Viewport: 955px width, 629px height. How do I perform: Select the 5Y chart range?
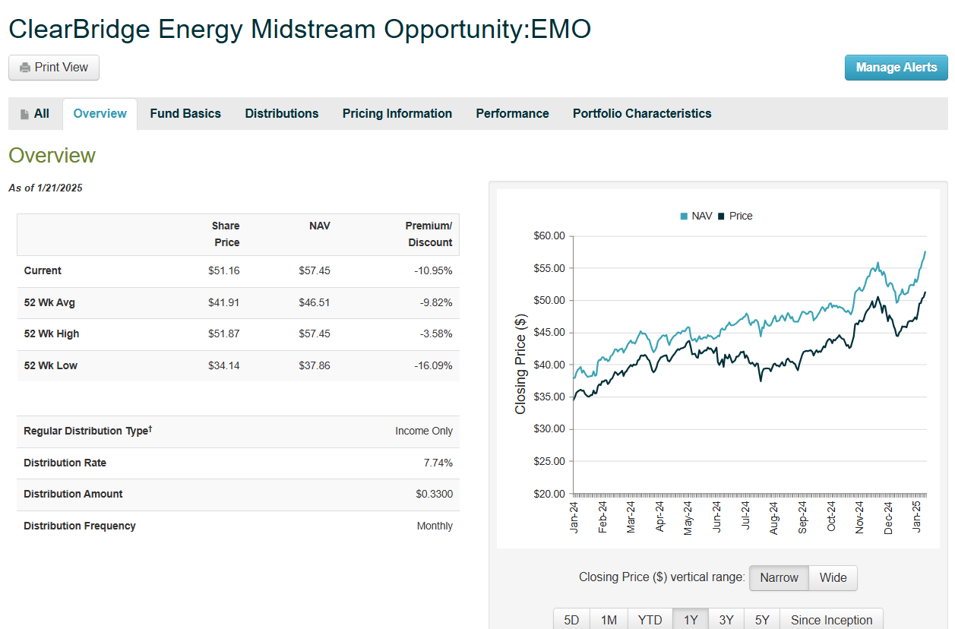(761, 619)
